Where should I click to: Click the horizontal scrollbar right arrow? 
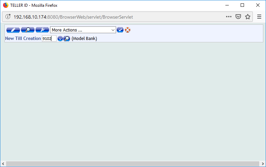point(263,164)
